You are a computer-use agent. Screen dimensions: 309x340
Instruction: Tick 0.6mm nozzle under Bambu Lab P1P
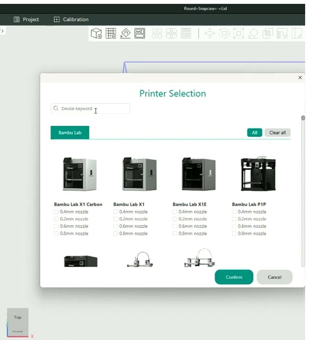[234, 226]
